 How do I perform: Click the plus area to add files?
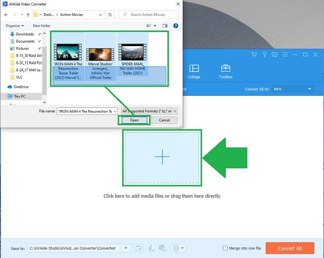[x=162, y=158]
